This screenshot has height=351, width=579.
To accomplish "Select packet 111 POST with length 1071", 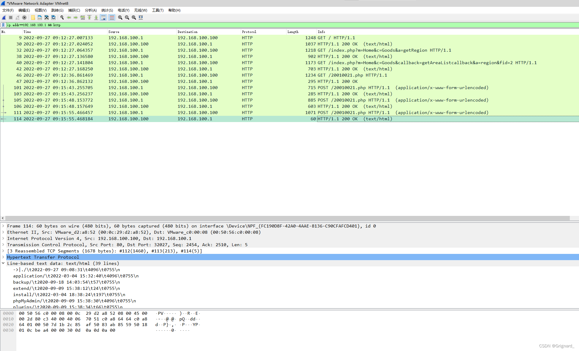I will pos(289,113).
